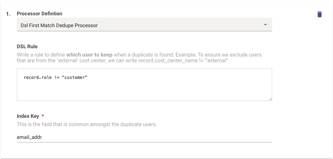
Task: Click the red required asterisk beside Index Key
Action: [43, 116]
